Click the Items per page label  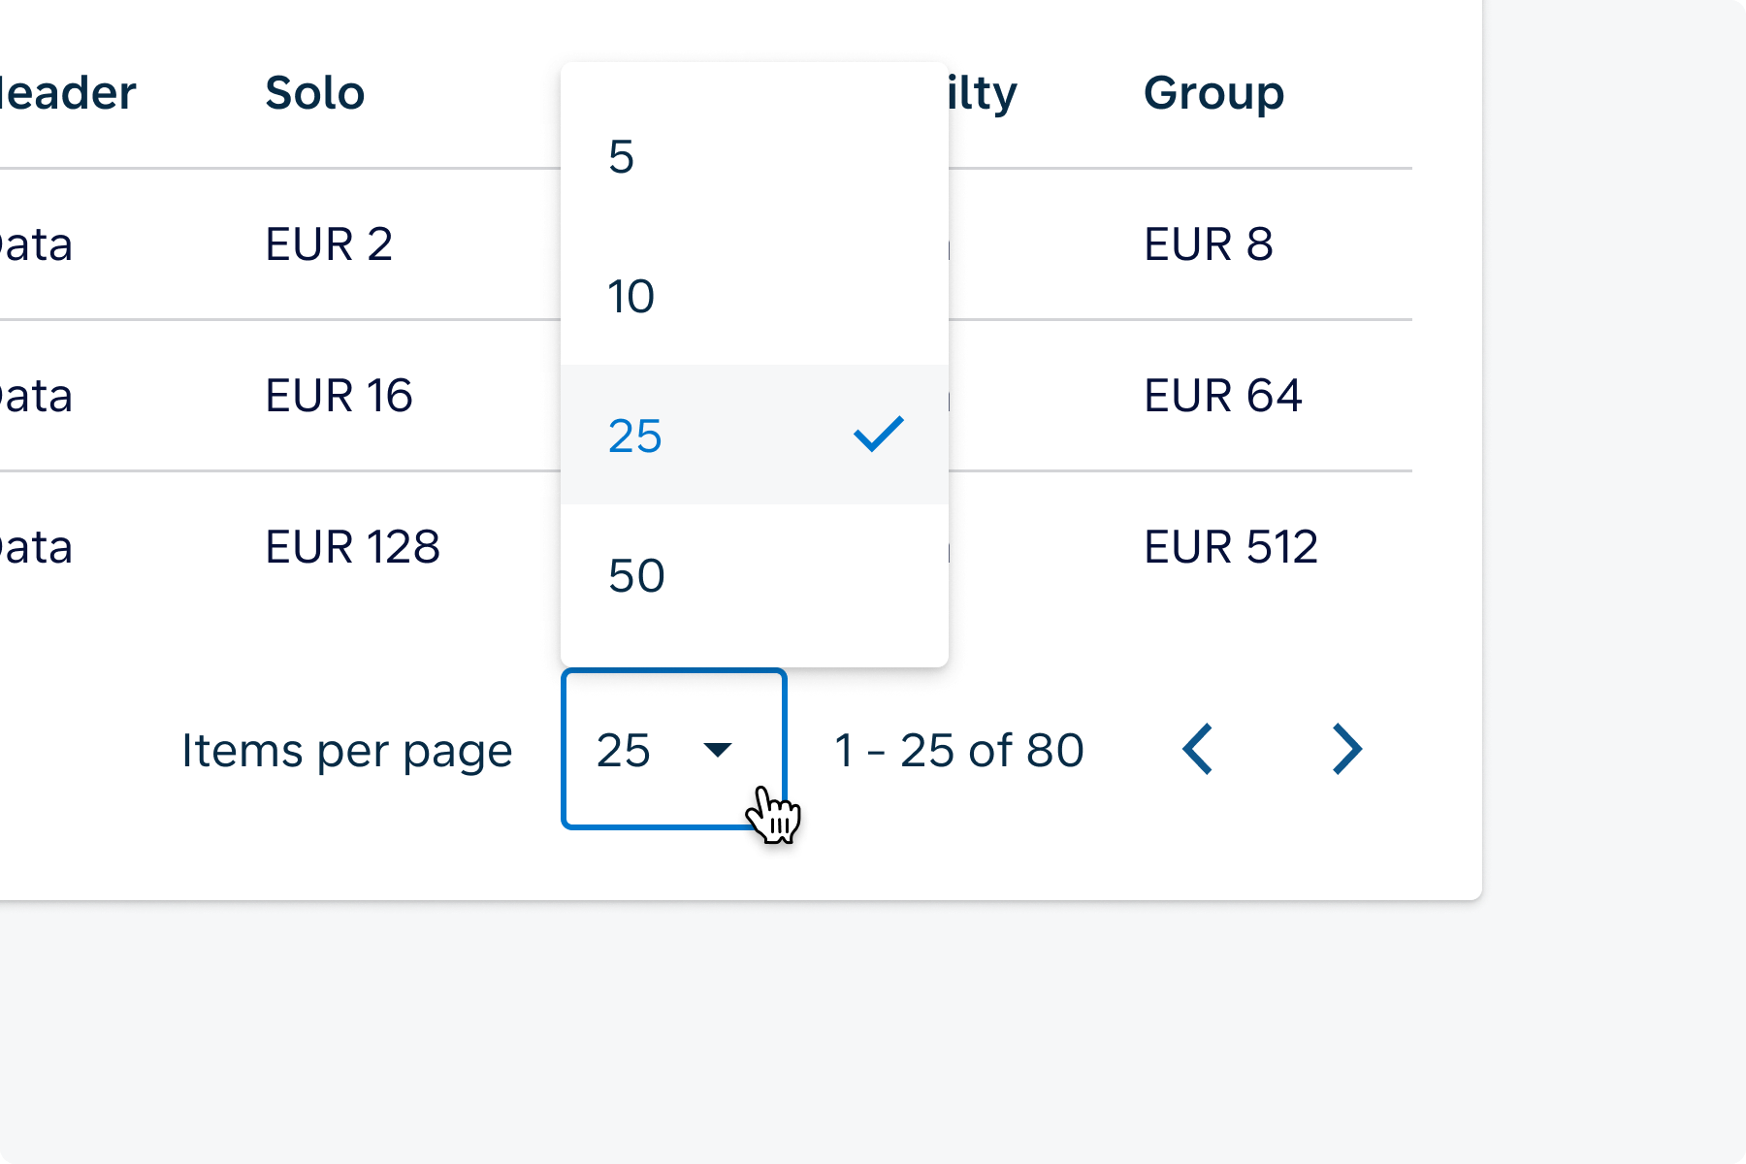pos(346,751)
